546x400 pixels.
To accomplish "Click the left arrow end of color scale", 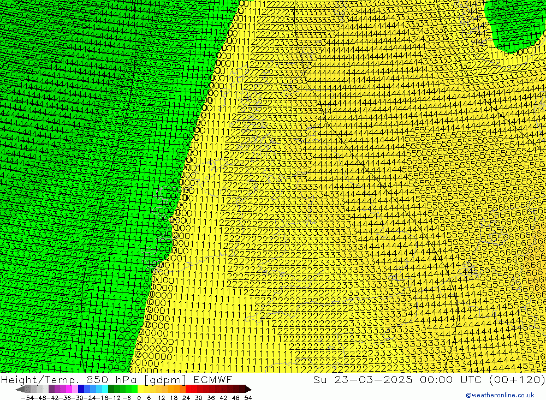I will pyautogui.click(x=20, y=389).
